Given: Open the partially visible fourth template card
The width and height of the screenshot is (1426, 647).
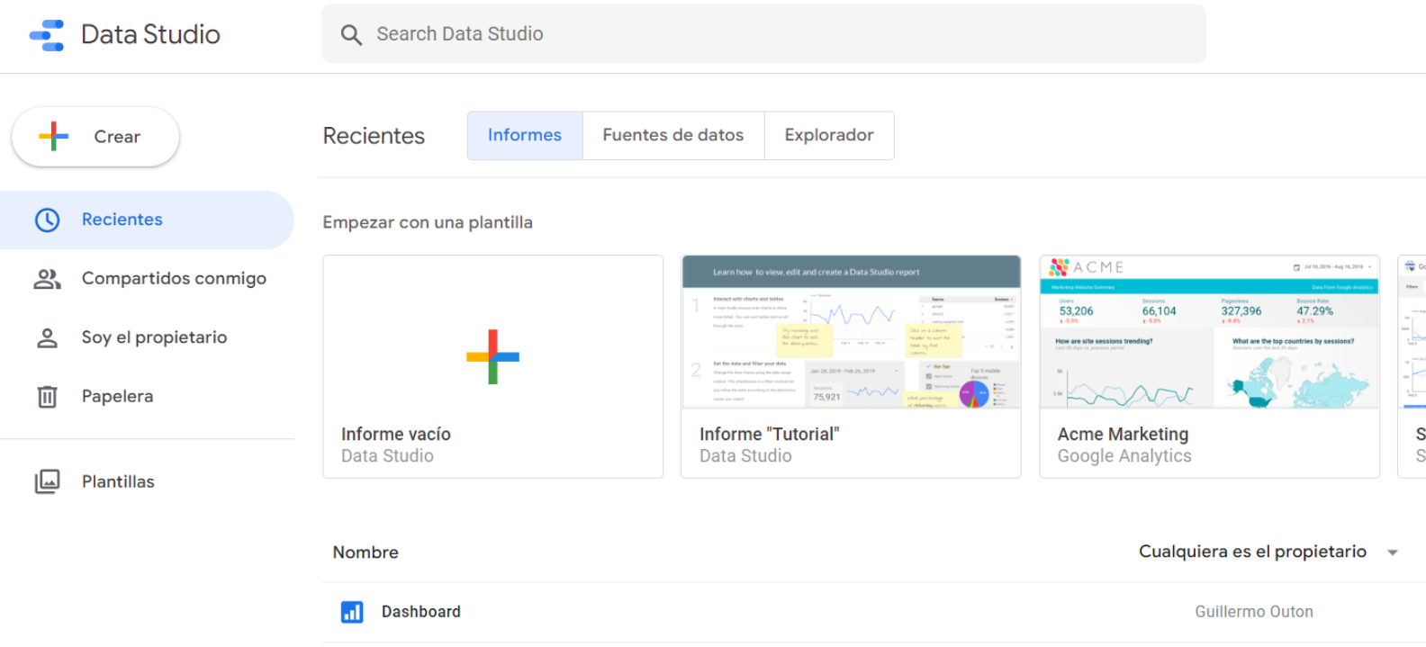Looking at the screenshot, I should [1412, 366].
